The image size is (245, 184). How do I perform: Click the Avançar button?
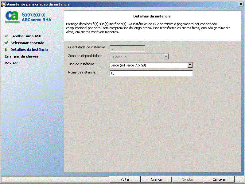156,179
